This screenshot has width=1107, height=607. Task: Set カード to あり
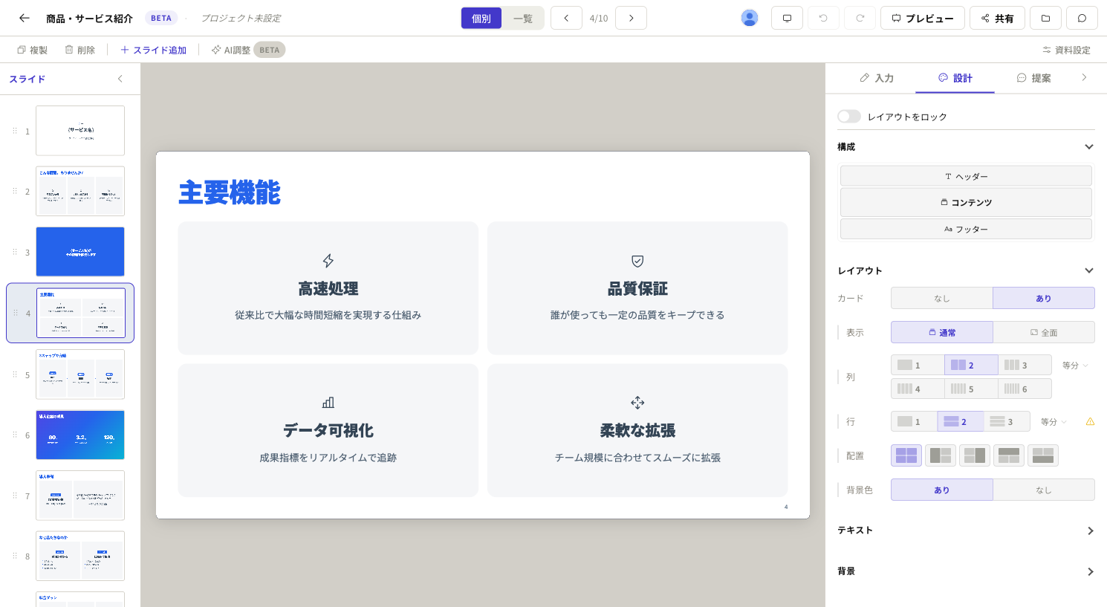[x=1044, y=298]
